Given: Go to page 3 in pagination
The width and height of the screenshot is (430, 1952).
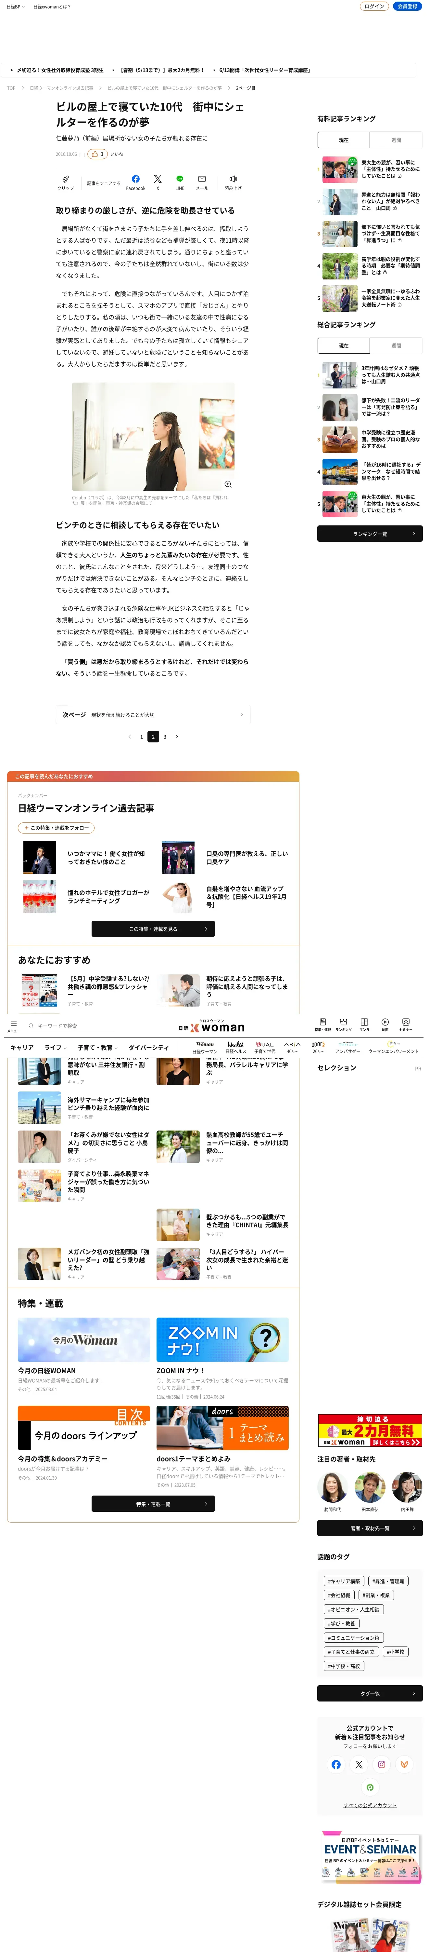Looking at the screenshot, I should point(165,737).
